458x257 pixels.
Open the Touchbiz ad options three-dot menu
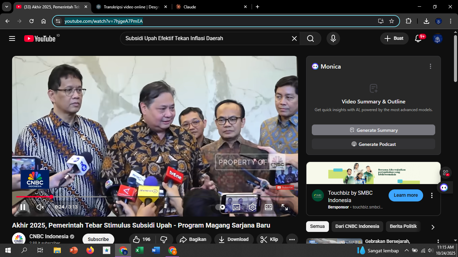tap(432, 195)
